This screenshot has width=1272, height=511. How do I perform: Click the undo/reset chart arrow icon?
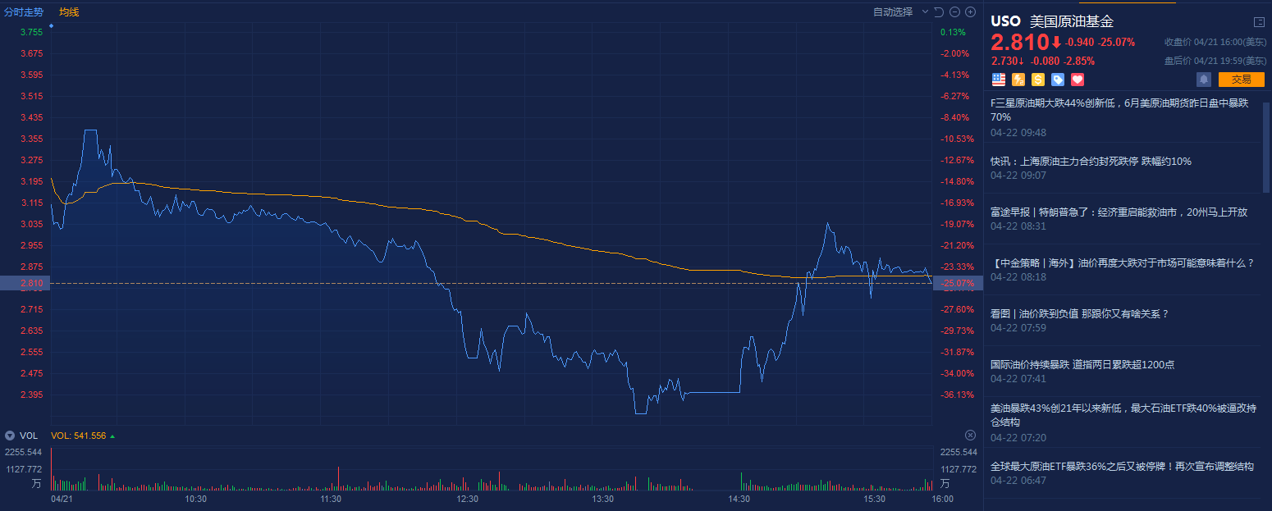click(x=940, y=12)
